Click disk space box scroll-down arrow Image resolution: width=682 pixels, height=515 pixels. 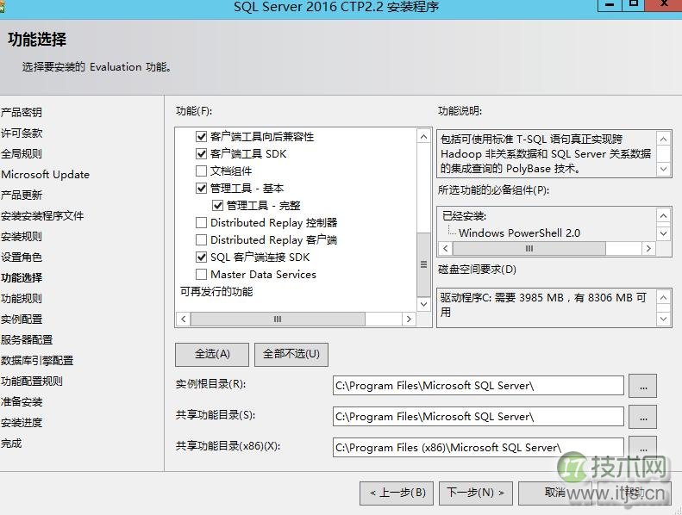click(663, 319)
